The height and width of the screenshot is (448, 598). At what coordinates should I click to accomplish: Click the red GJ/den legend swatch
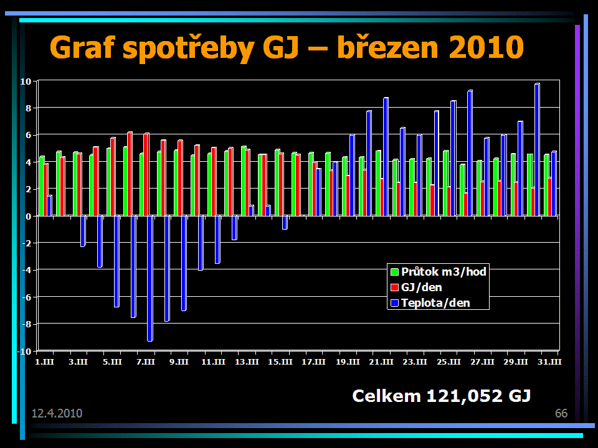(394, 287)
